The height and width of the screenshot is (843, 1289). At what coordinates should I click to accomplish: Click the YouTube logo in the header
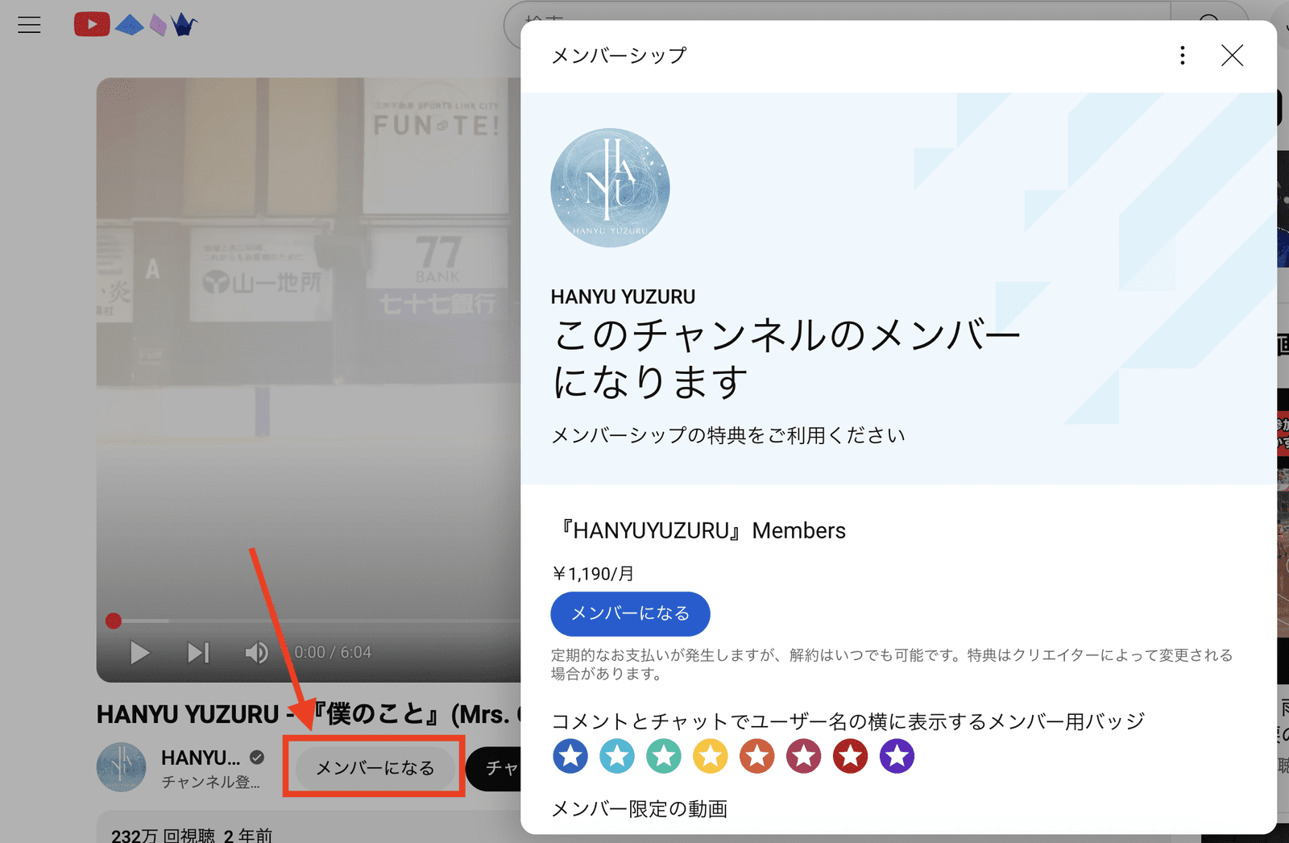[x=91, y=24]
